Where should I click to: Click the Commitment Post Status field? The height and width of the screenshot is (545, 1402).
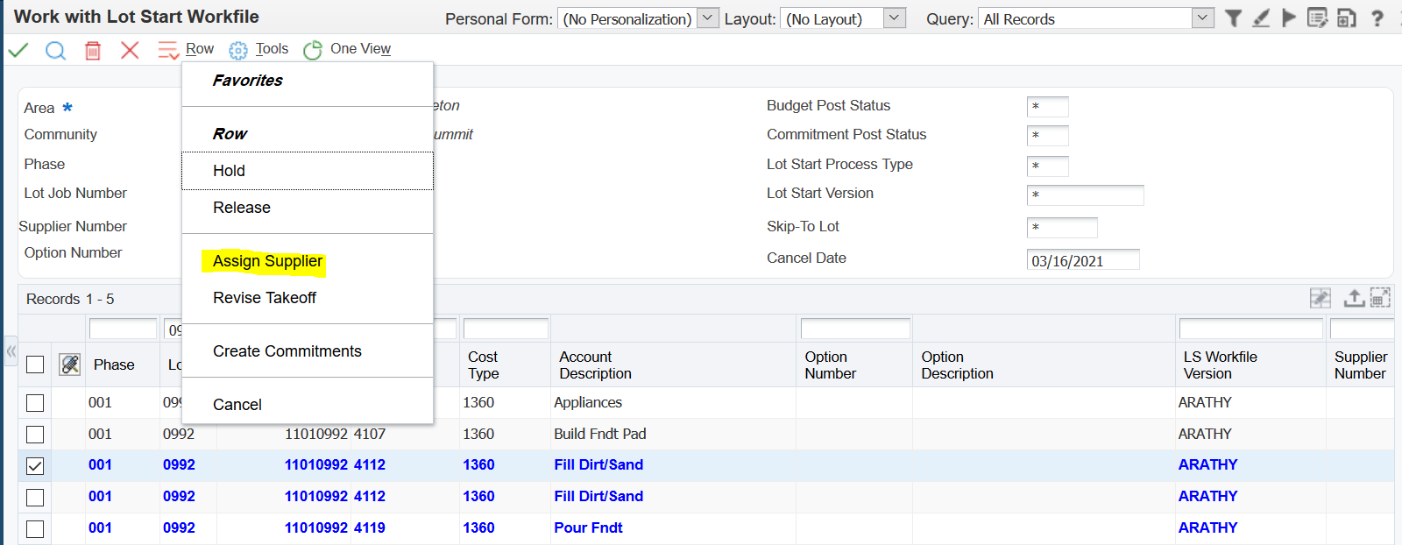1048,136
